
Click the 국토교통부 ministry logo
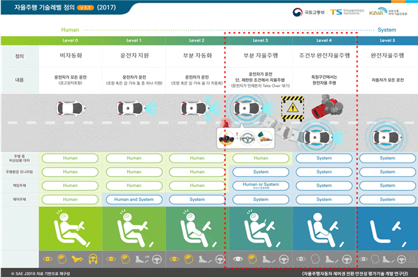309,12
